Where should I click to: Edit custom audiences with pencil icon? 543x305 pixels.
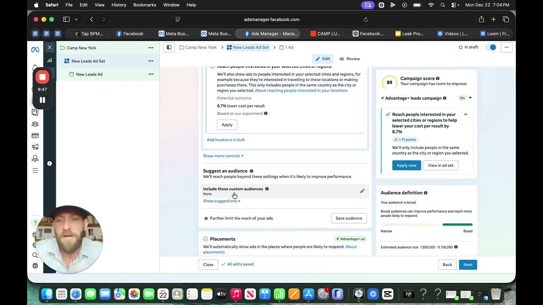point(362,191)
